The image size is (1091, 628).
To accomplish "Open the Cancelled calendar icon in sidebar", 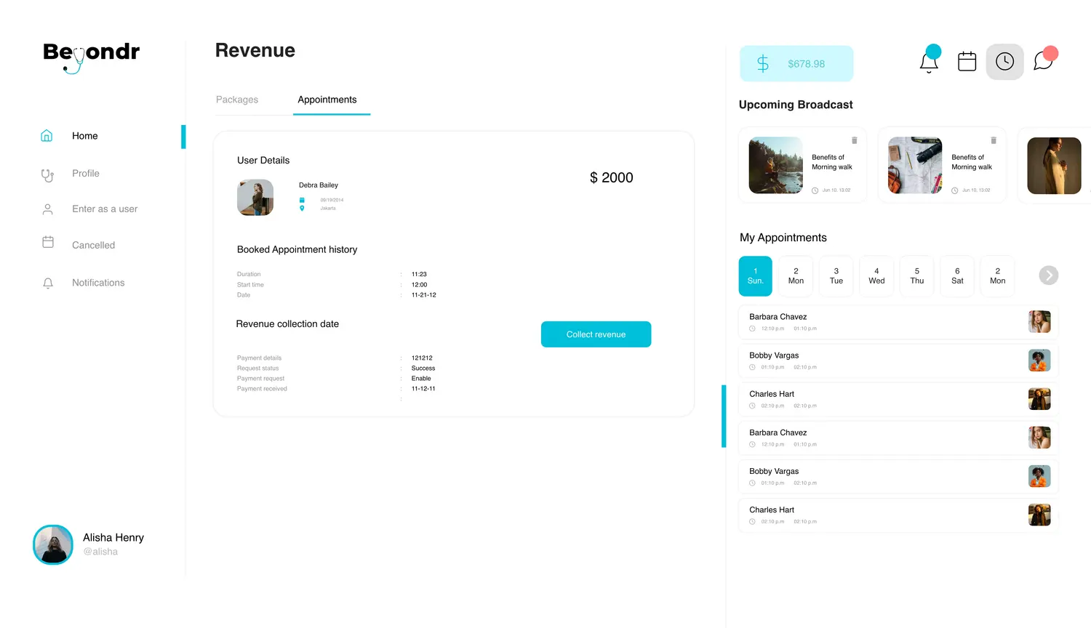I will click(48, 242).
